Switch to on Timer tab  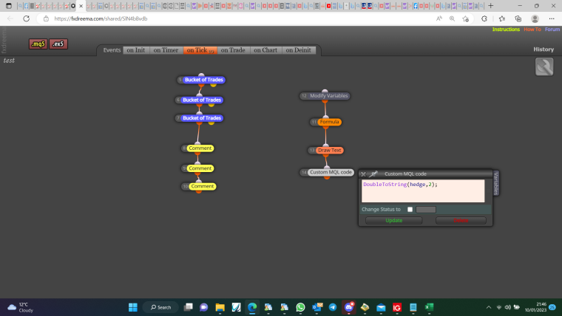pyautogui.click(x=166, y=50)
